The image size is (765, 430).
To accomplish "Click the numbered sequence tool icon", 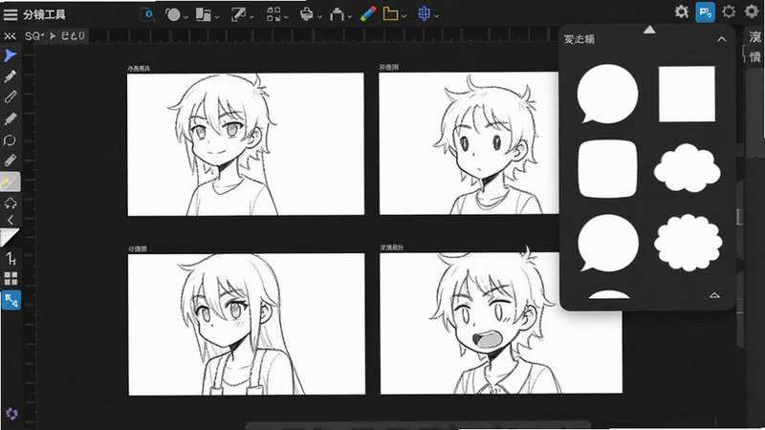I will [11, 258].
